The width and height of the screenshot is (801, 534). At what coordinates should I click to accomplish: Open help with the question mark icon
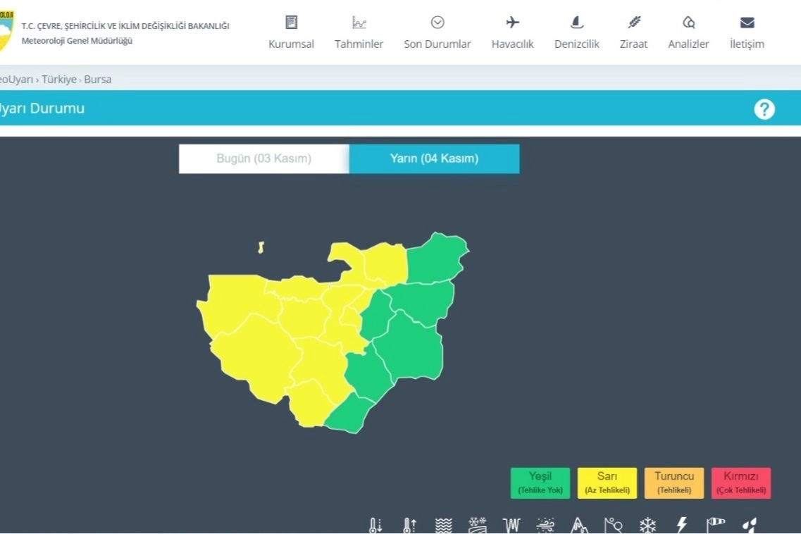[764, 109]
